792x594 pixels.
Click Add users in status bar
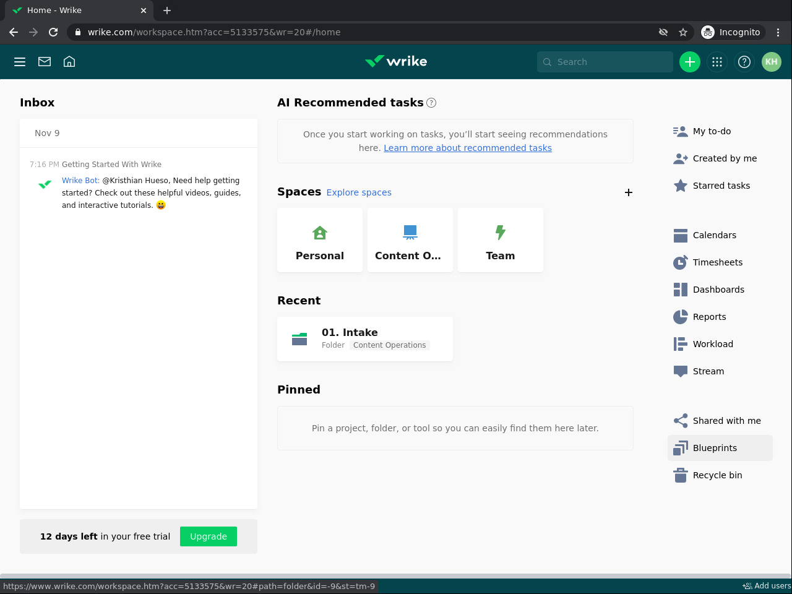click(x=767, y=586)
